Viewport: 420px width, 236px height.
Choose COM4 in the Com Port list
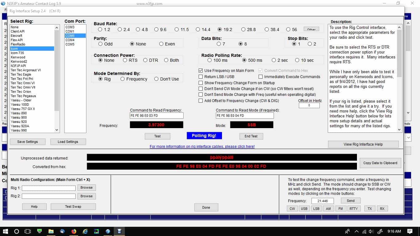(x=70, y=40)
